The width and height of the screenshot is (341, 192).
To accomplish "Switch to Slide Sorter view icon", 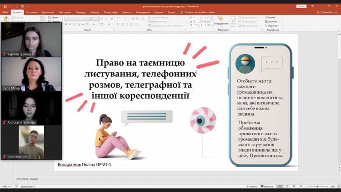I will point(287,187).
